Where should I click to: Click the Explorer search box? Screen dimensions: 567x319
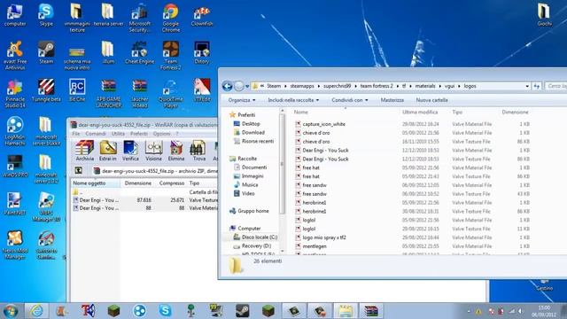pos(555,86)
